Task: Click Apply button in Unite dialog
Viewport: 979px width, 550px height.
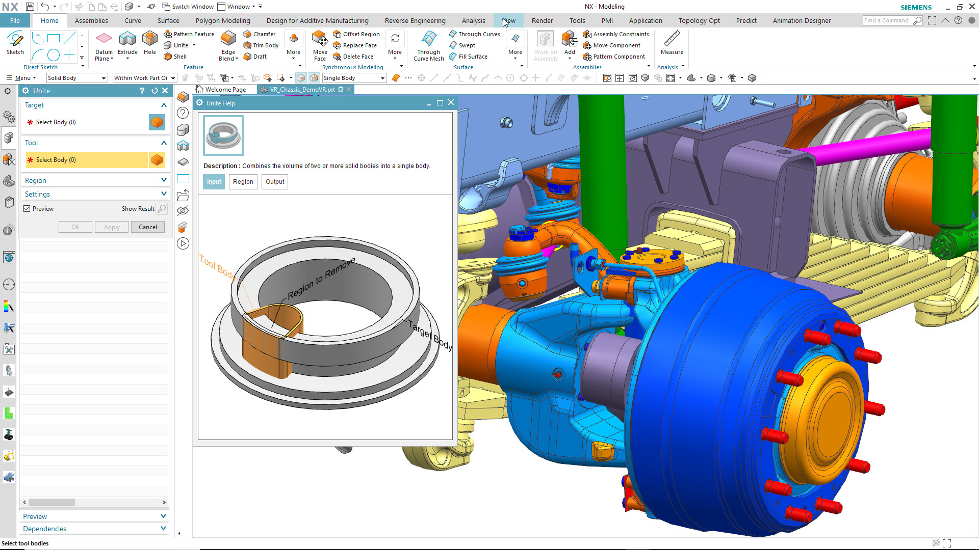Action: [112, 226]
